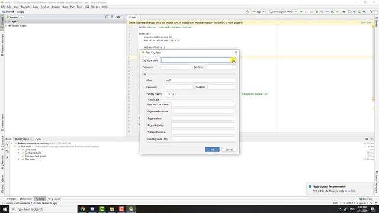The width and height of the screenshot is (379, 213).
Task: Click the key Alias field
Action: pos(200,80)
